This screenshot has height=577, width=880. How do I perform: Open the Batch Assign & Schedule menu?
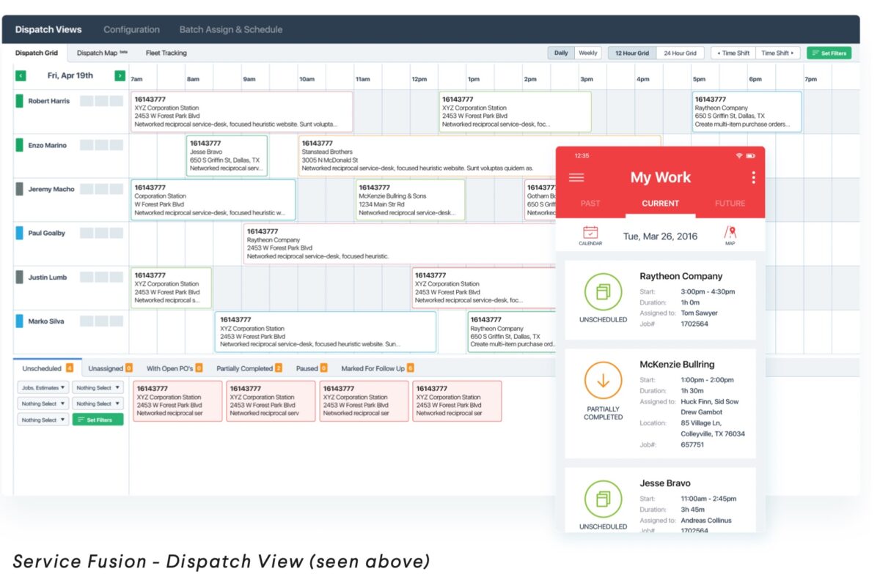pos(230,29)
